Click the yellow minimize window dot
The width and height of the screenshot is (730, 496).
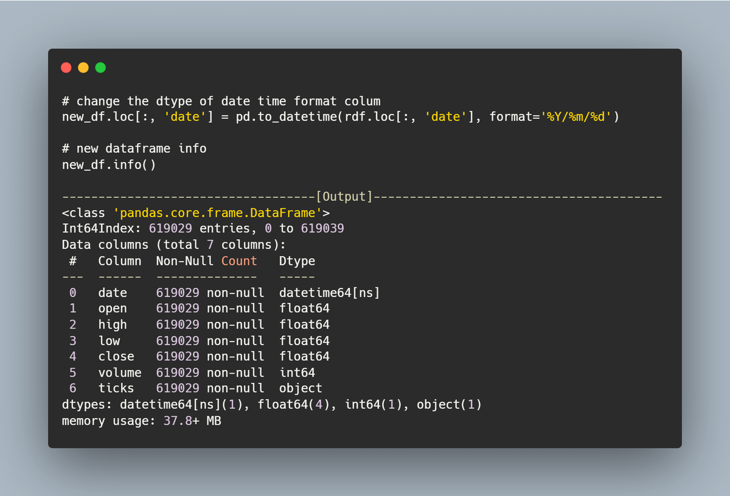[x=83, y=68]
